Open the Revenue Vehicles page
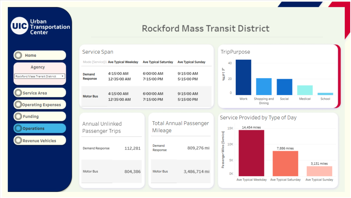351x198 pixels. coord(40,141)
